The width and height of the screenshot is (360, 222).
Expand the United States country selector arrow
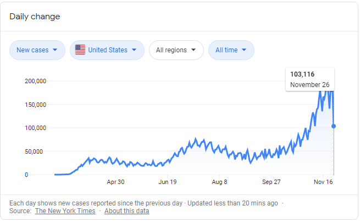pos(134,50)
